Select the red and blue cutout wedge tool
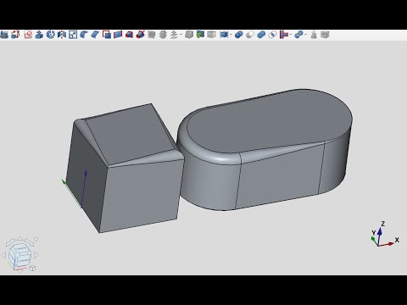407x305 pixels. click(129, 35)
